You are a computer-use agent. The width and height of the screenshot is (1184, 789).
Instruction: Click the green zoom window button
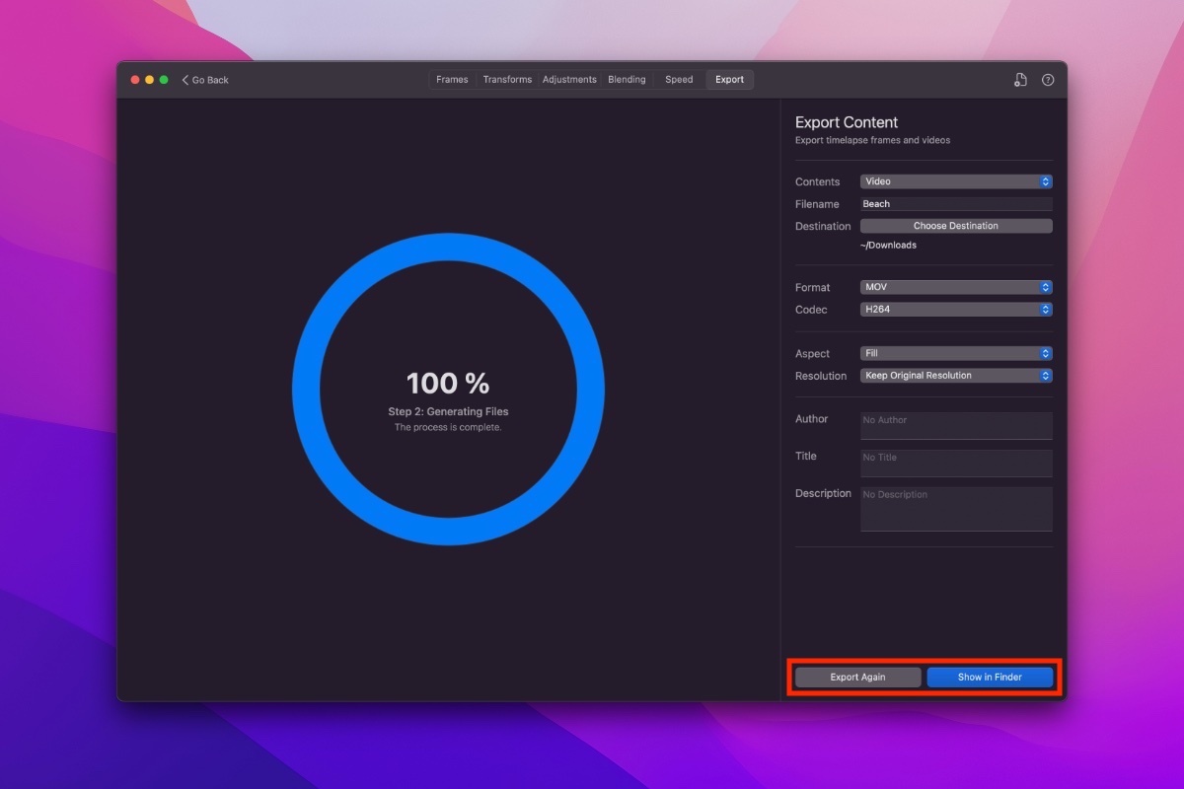[164, 80]
